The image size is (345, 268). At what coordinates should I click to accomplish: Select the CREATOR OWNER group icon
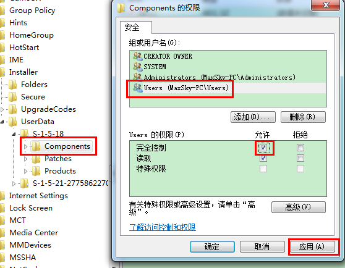[x=138, y=56]
